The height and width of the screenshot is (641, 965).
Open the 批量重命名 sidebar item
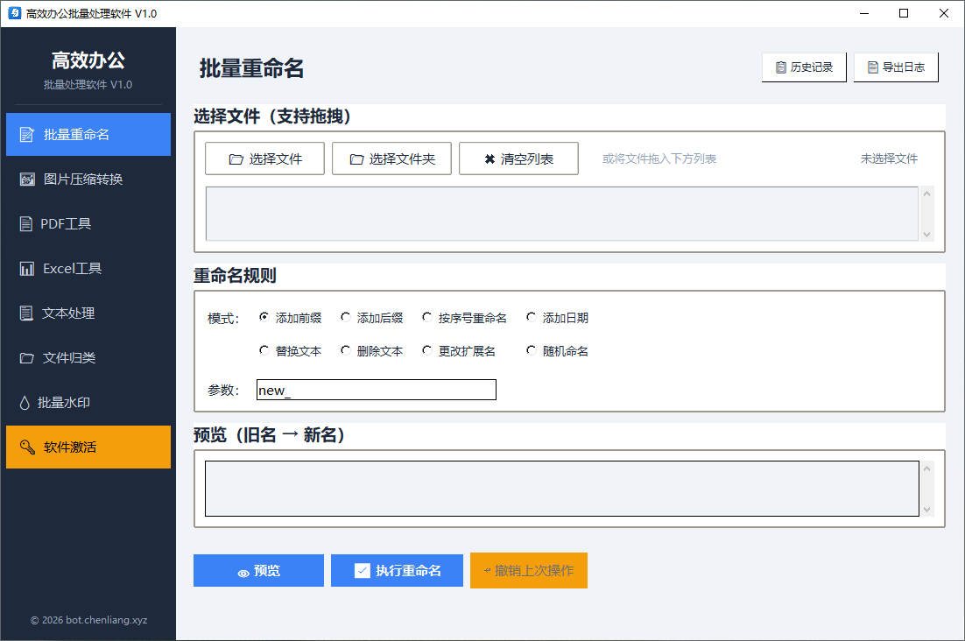(x=88, y=134)
